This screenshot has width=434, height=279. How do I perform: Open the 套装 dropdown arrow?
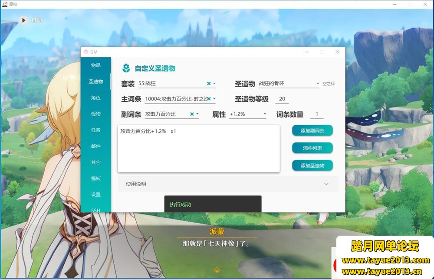[214, 84]
